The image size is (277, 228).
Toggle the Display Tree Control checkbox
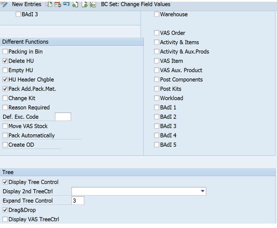click(x=5, y=182)
